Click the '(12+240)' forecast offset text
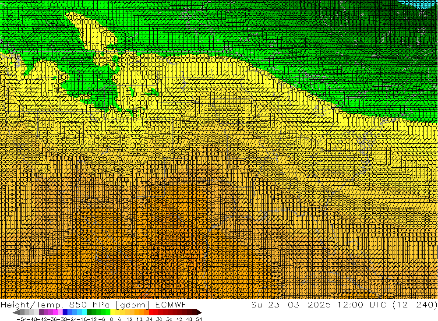 415,304
